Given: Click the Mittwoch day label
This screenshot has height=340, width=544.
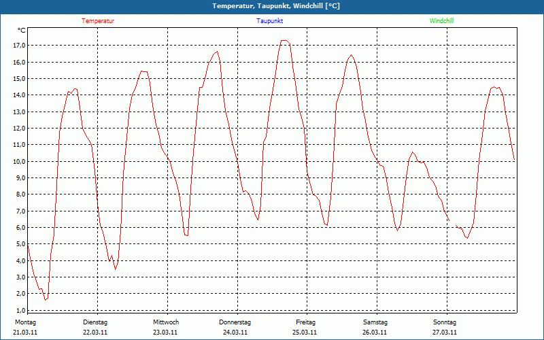Looking at the screenshot, I should (166, 322).
